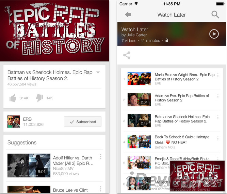
Task: Tap the 11,003,826 subscriber count
Action: coord(33,124)
